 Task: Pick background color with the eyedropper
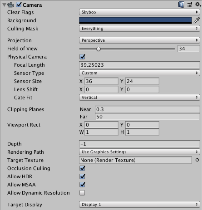(x=197, y=20)
